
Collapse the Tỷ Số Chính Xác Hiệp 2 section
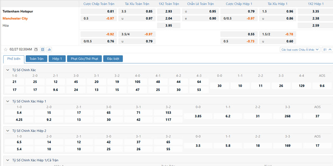[7, 131]
